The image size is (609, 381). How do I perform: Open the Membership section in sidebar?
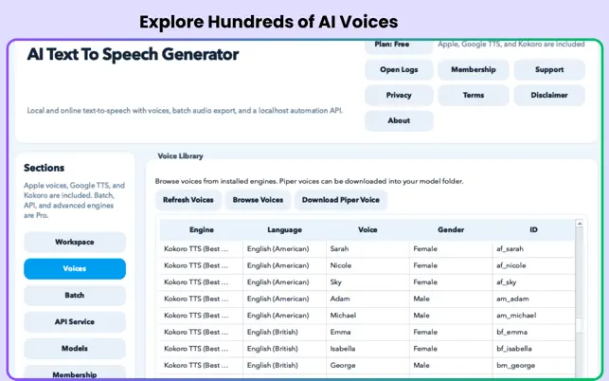(75, 372)
